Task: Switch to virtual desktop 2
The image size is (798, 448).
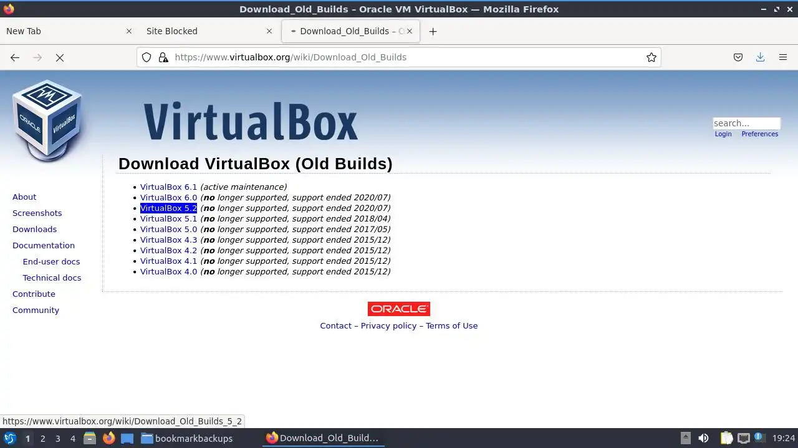Action: [x=42, y=438]
